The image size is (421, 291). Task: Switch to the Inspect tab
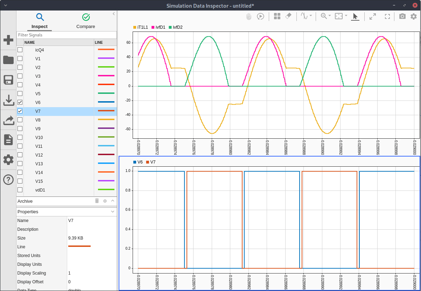point(40,21)
